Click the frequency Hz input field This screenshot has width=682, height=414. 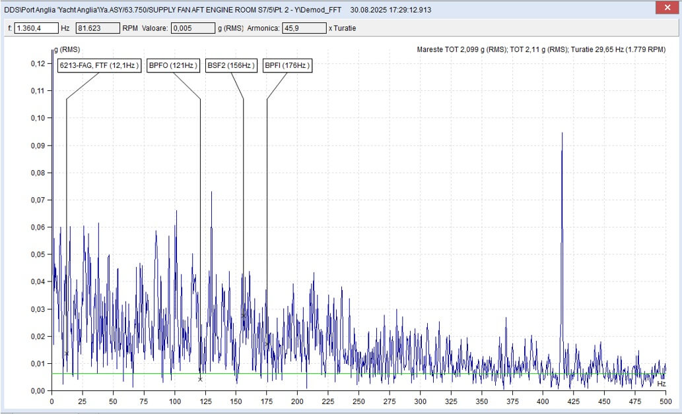coord(36,28)
